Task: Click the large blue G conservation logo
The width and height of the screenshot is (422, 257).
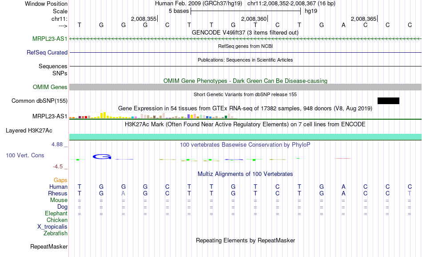Action: tap(102, 156)
